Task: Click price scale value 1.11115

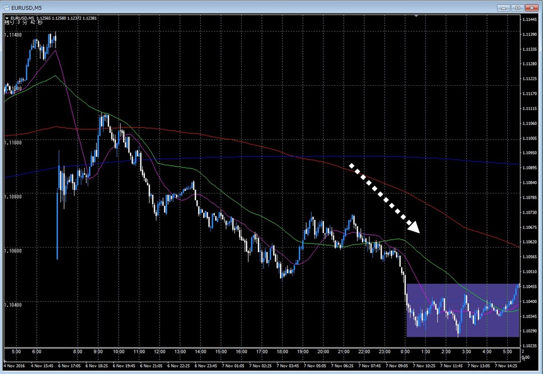Action: pyautogui.click(x=529, y=108)
